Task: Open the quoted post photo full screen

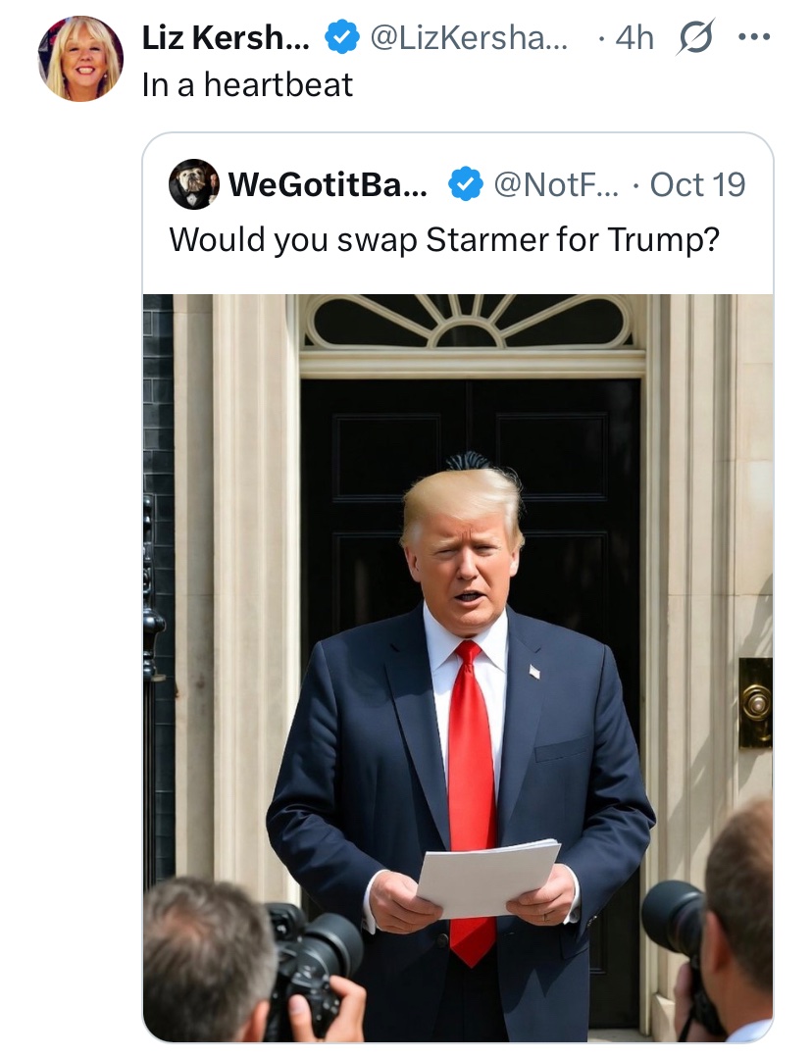Action: point(458,668)
